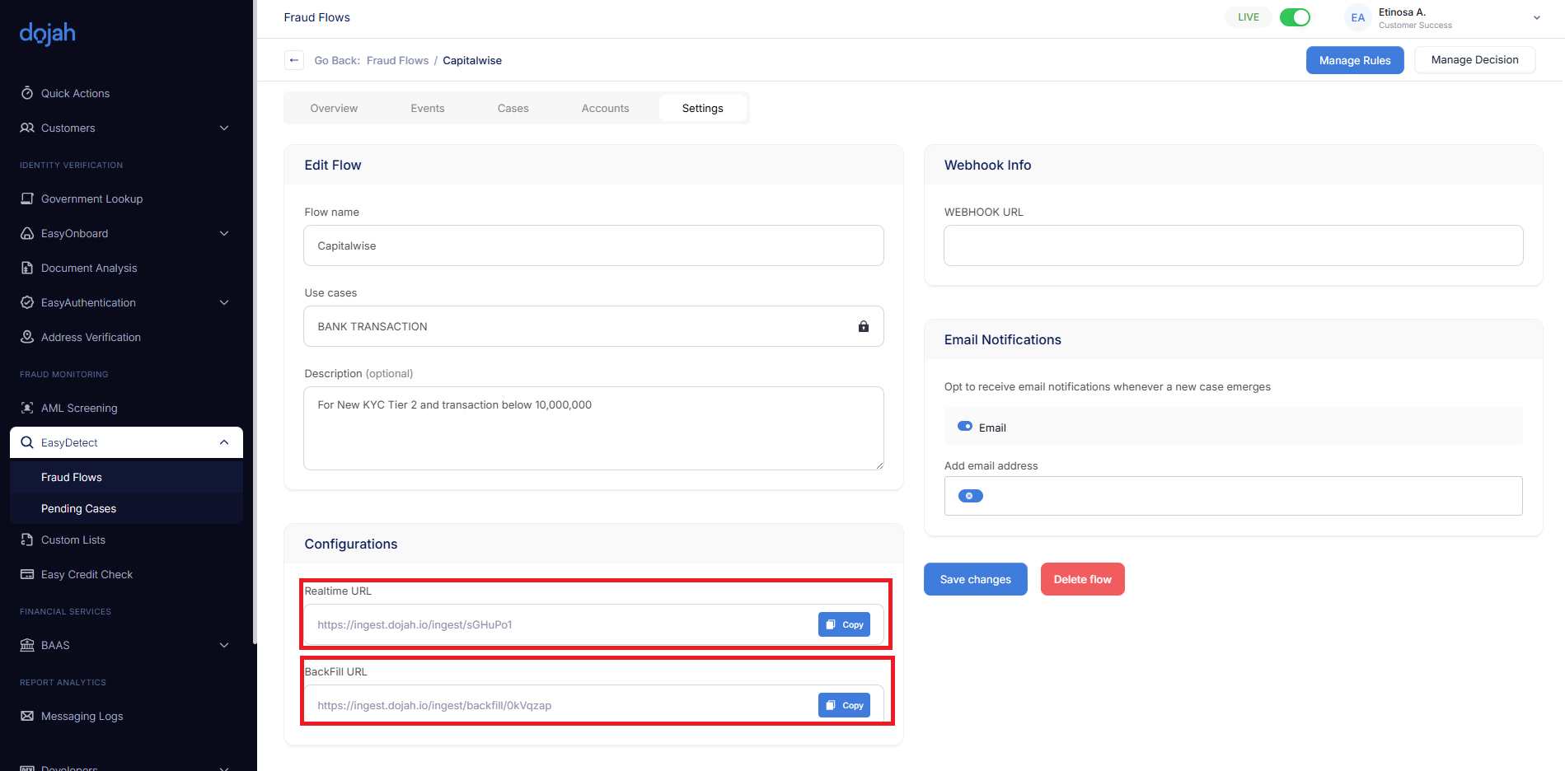
Task: Click the dojah logo
Action: click(48, 33)
